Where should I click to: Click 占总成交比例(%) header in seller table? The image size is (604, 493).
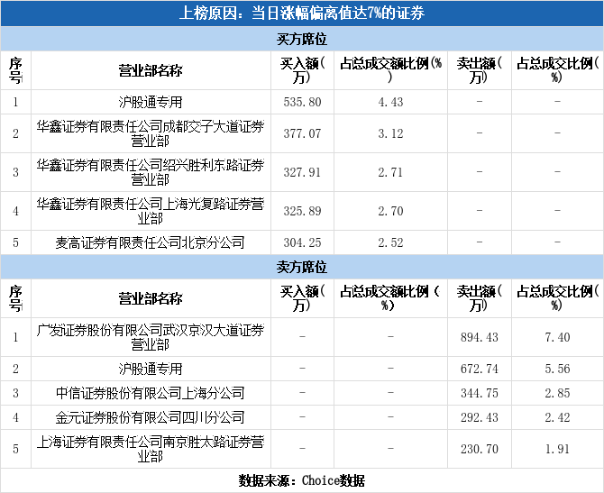pyautogui.click(x=557, y=298)
